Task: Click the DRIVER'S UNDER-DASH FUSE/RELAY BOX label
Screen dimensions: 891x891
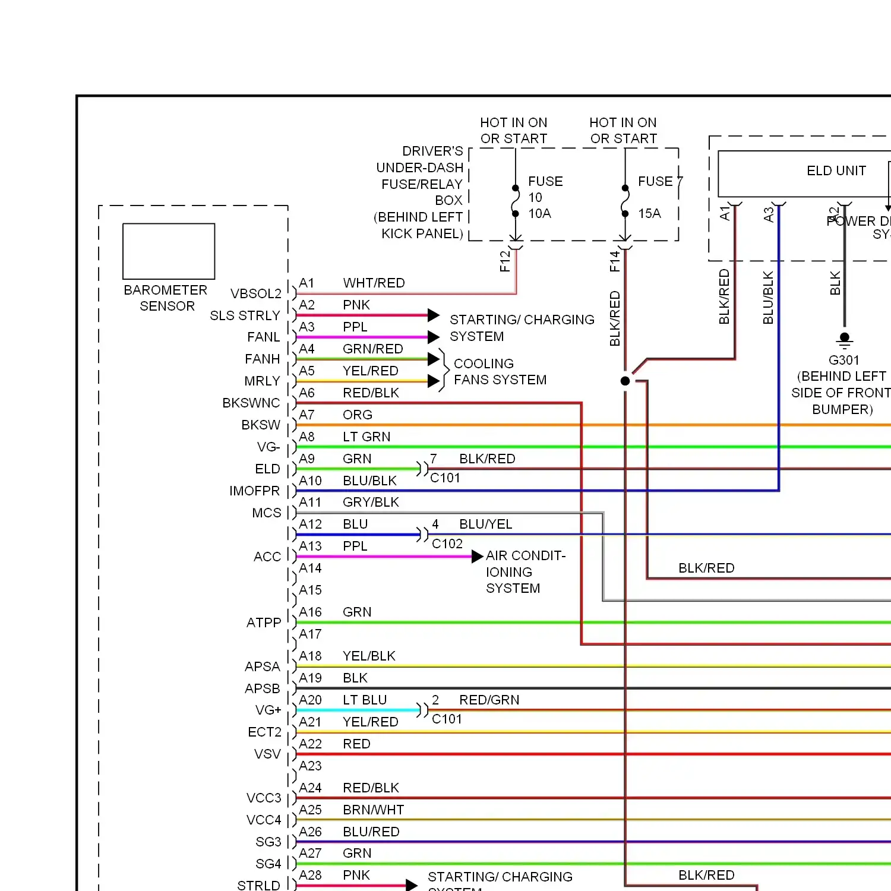Action: point(419,192)
